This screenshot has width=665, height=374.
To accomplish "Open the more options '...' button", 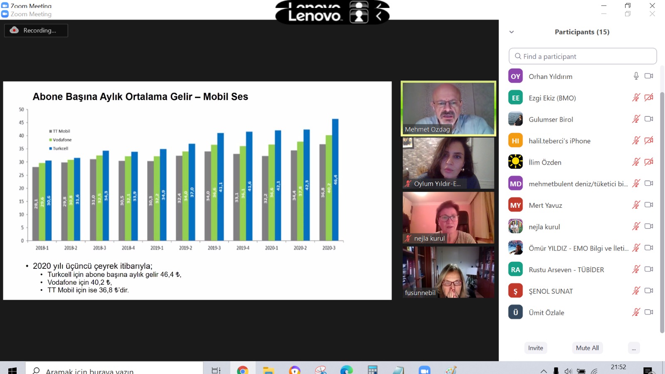I will [634, 348].
